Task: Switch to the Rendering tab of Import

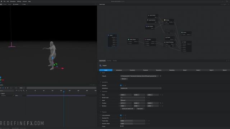Action: (x=172, y=70)
